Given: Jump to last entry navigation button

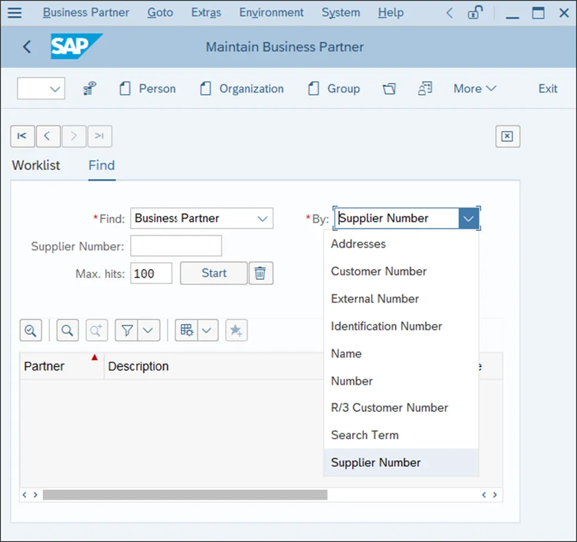Looking at the screenshot, I should pyautogui.click(x=100, y=136).
